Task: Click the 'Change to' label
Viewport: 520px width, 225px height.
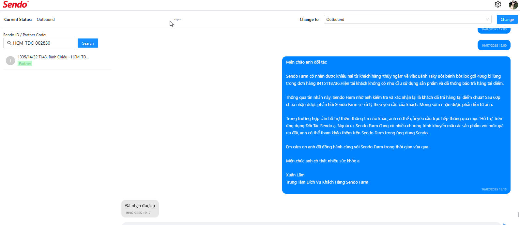Action: point(309,20)
